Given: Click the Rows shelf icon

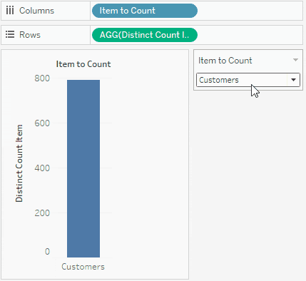Looking at the screenshot, I should point(10,35).
